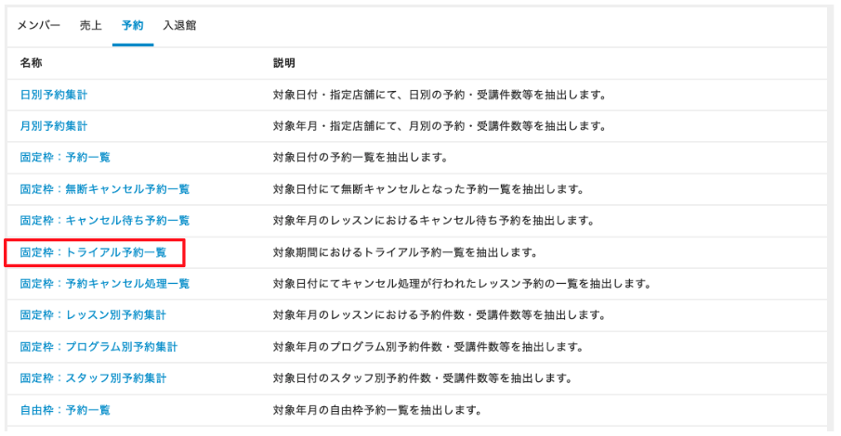841x436 pixels.
Task: Open the 日別予約集計 report link
Action: pyautogui.click(x=54, y=95)
